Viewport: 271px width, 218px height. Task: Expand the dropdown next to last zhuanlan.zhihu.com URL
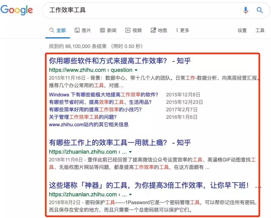click(130, 195)
